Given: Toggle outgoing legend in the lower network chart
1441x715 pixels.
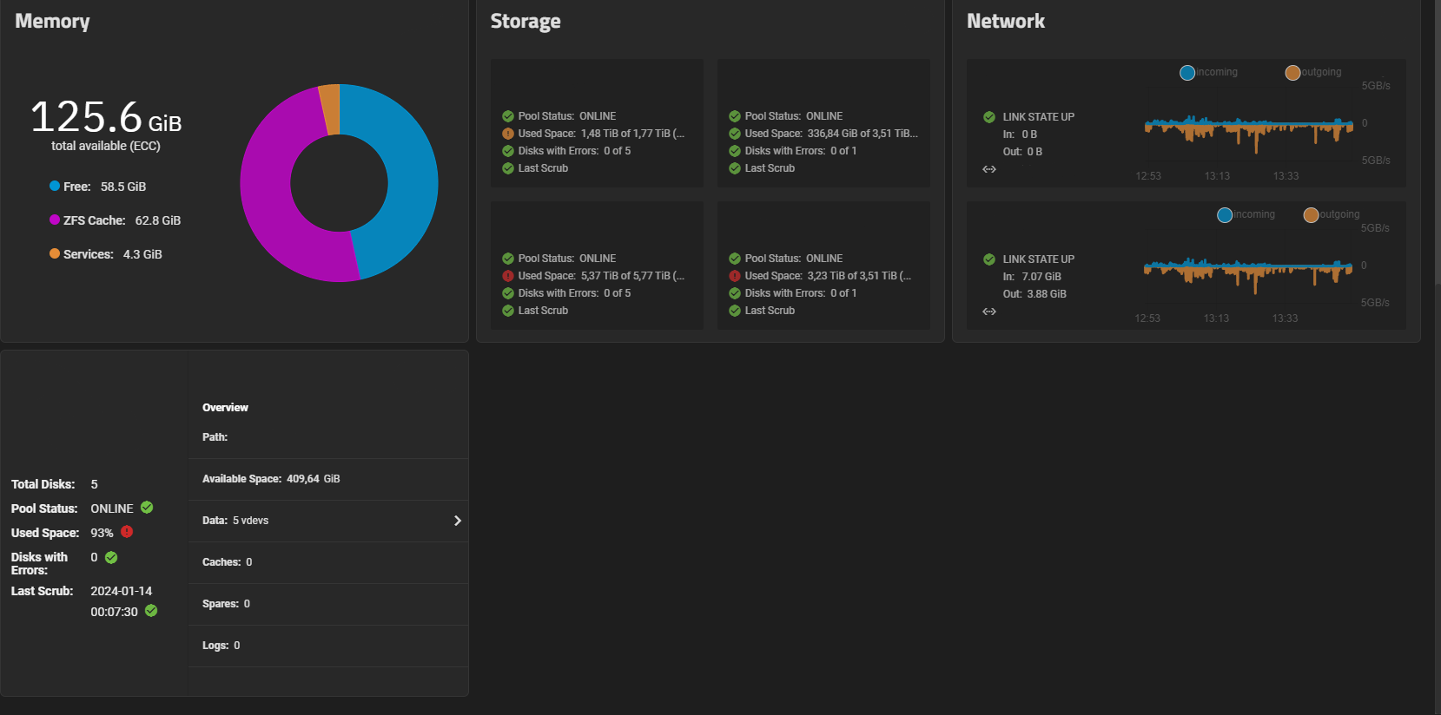Looking at the screenshot, I should tap(1311, 215).
